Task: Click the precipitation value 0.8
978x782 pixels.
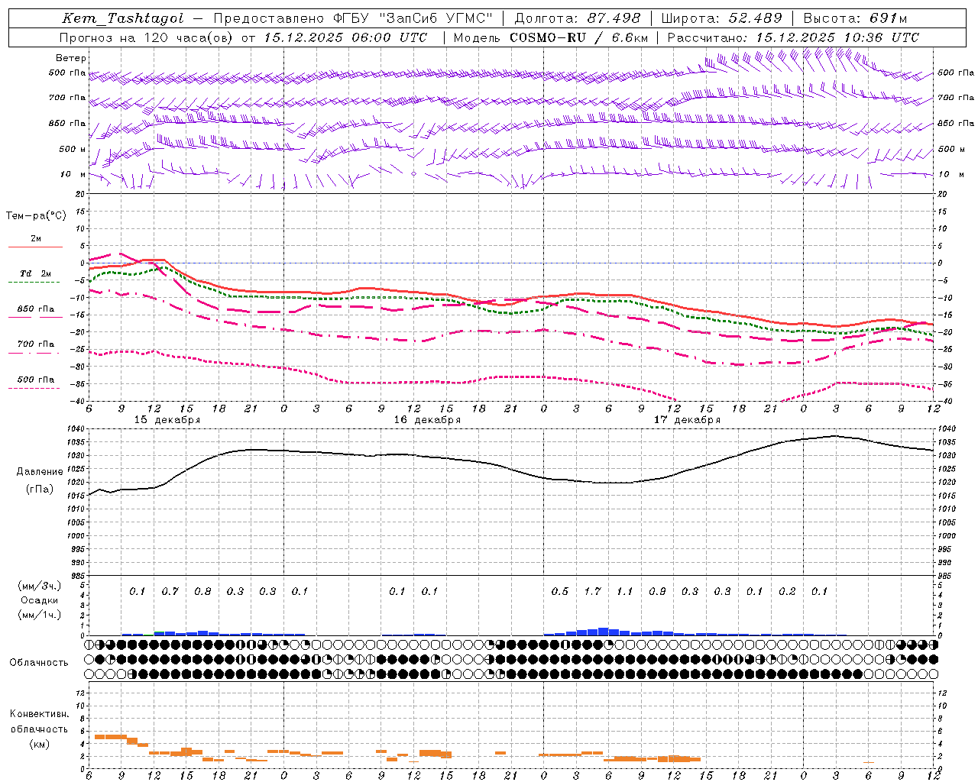Action: (202, 591)
